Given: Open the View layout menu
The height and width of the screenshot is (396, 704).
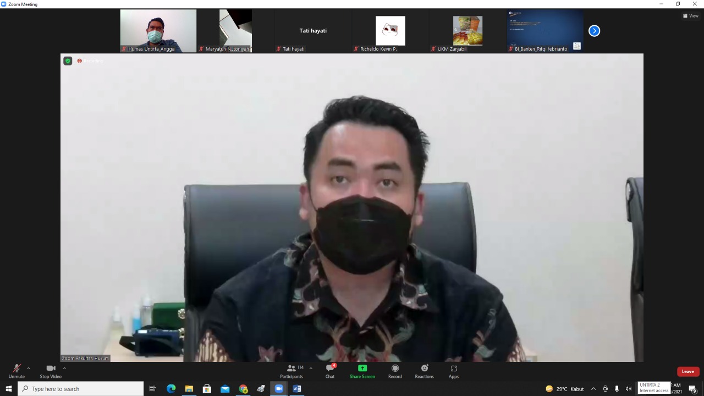Looking at the screenshot, I should tap(691, 16).
